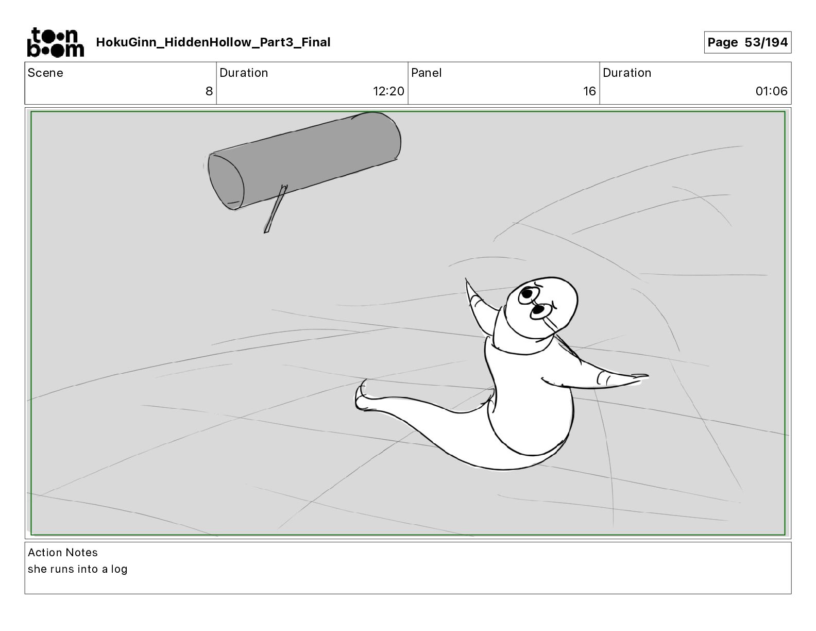Select the scene number 8
816x631 pixels.
click(209, 91)
